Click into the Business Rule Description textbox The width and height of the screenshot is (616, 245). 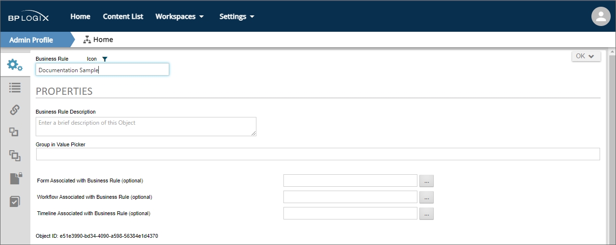[146, 126]
